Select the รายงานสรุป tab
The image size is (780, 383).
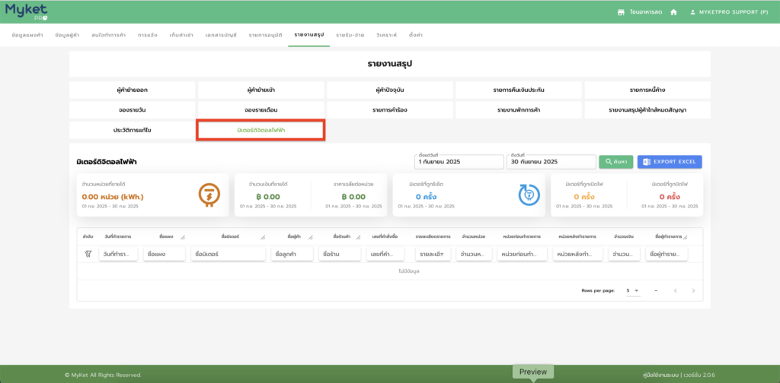[309, 35]
